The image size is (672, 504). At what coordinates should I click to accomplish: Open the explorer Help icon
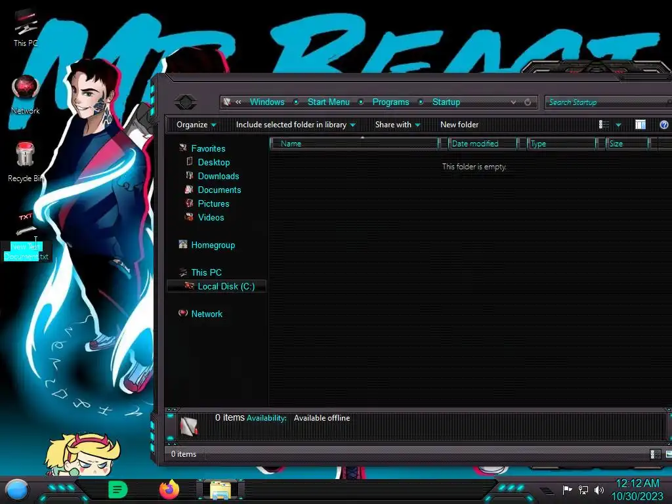coord(664,125)
